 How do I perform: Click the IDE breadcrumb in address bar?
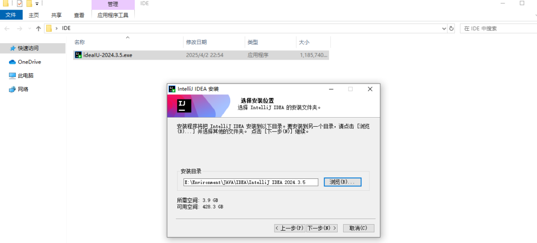[66, 28]
